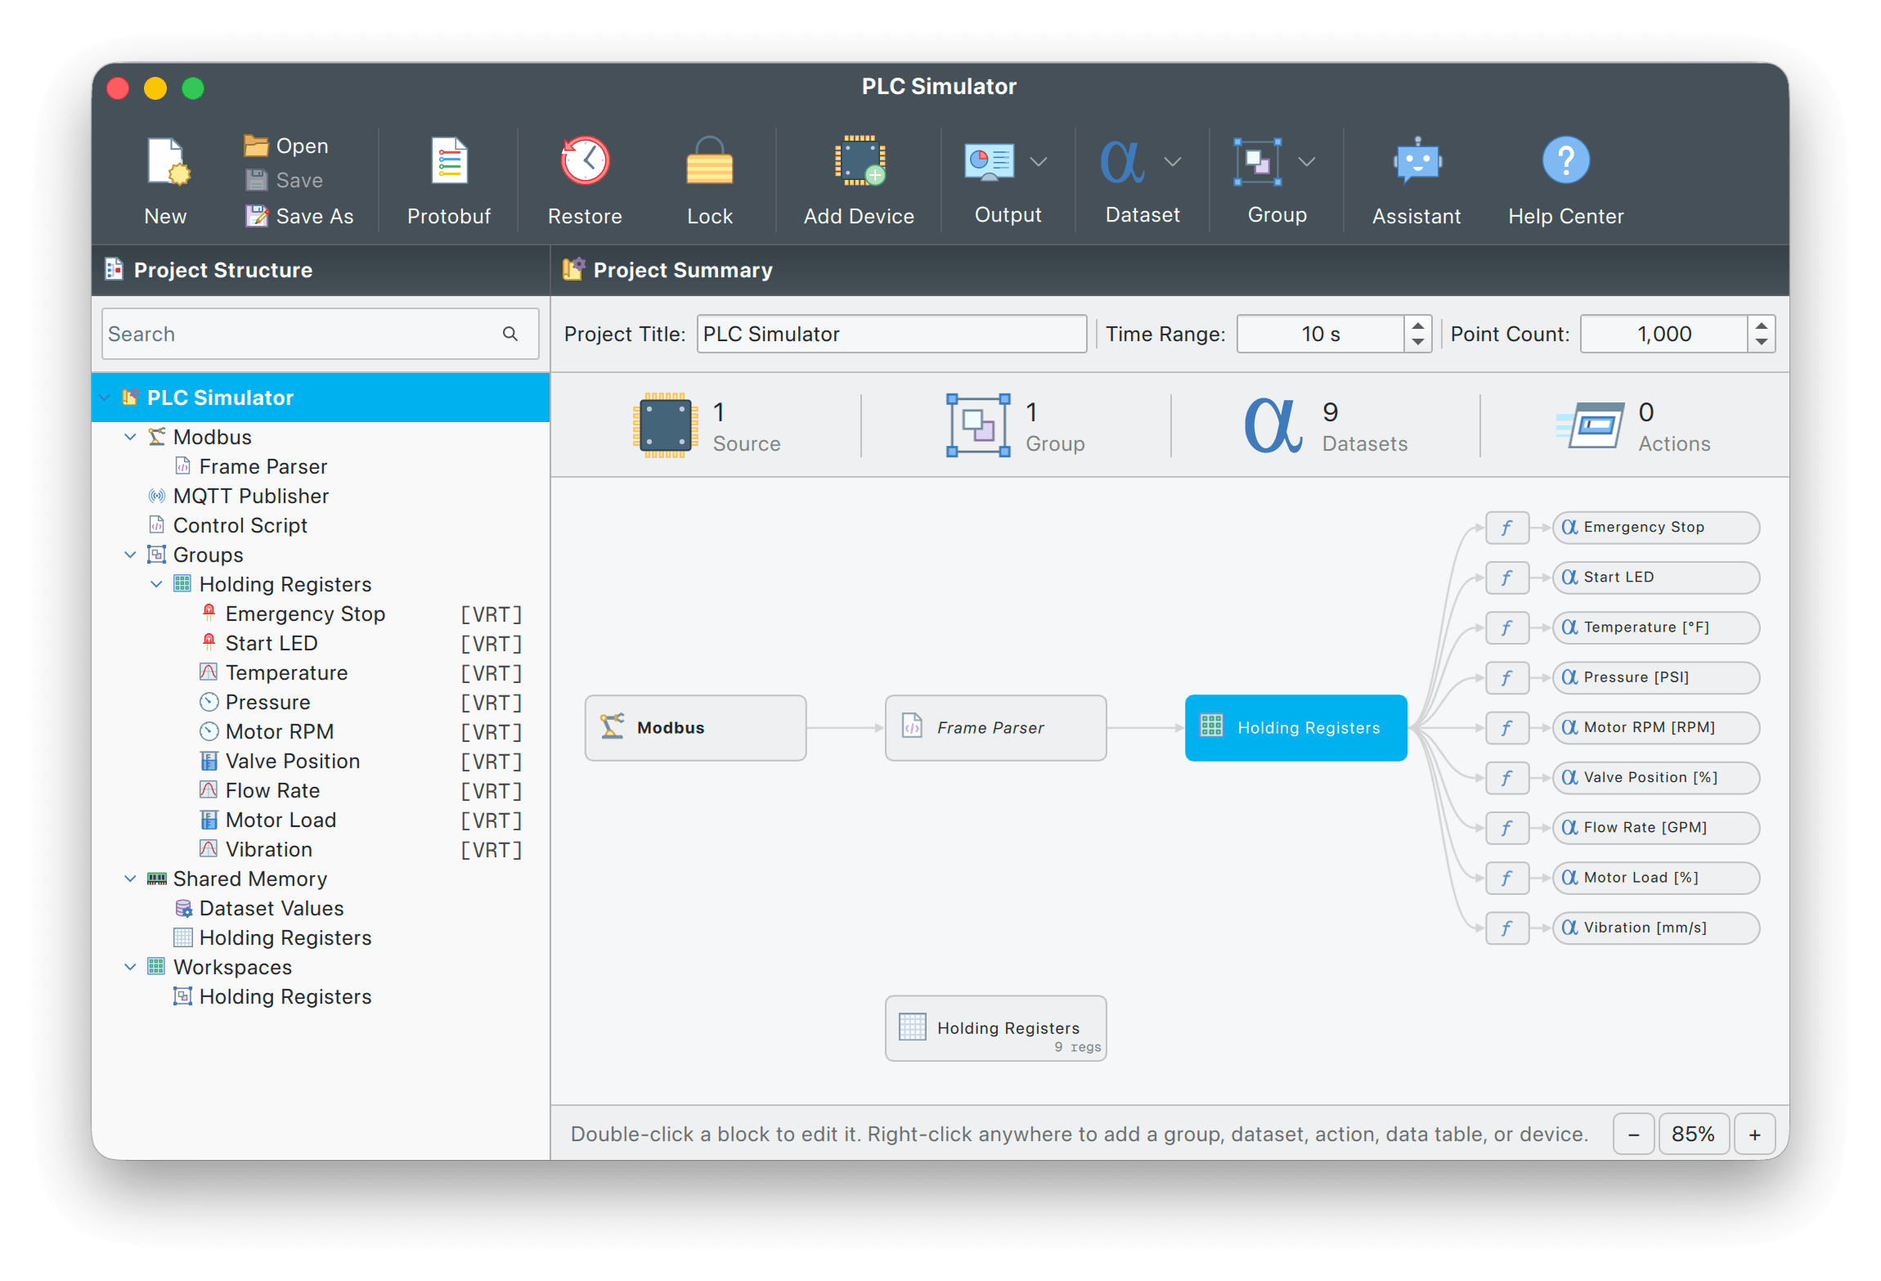Screen dimensions: 1881x1281
Task: Select Frame Parser in project tree
Action: [321, 466]
